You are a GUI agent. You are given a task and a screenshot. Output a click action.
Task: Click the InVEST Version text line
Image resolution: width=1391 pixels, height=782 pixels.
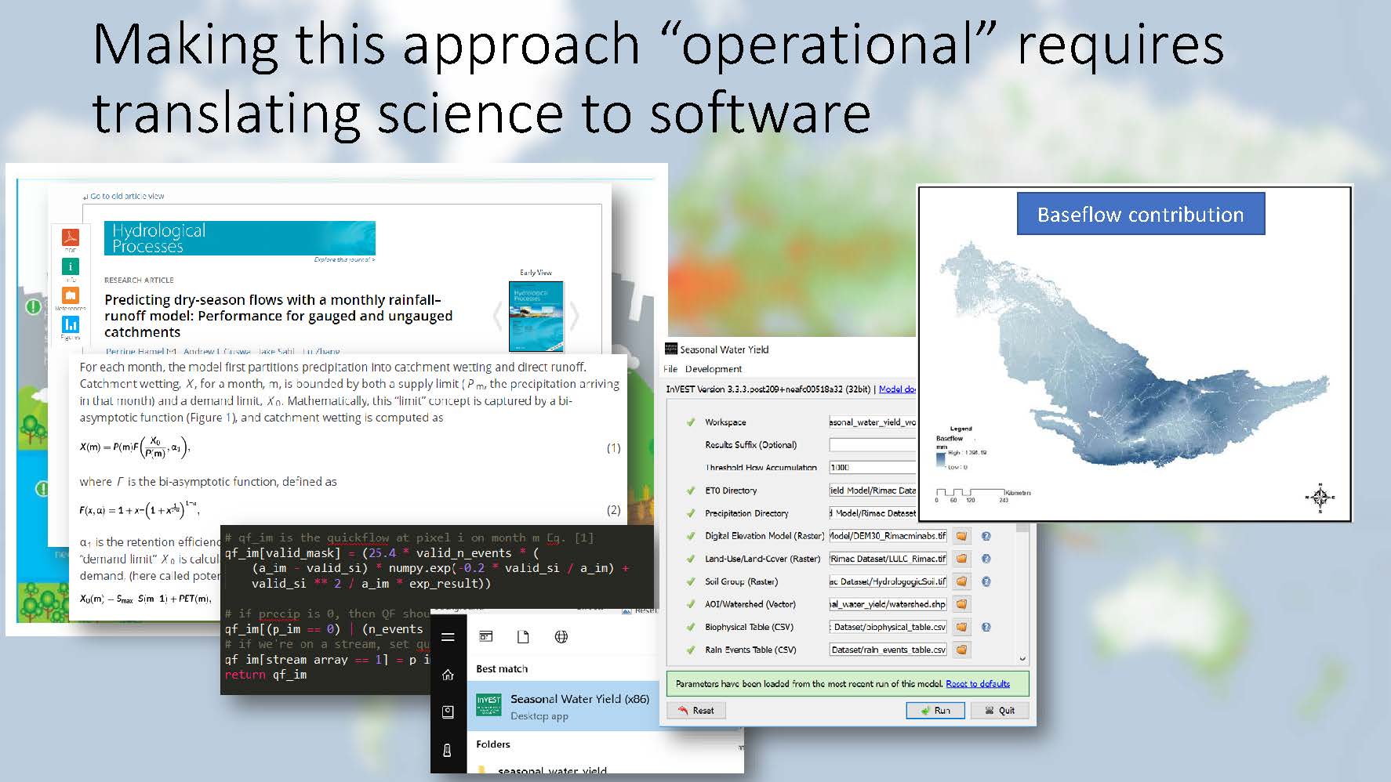coord(768,389)
